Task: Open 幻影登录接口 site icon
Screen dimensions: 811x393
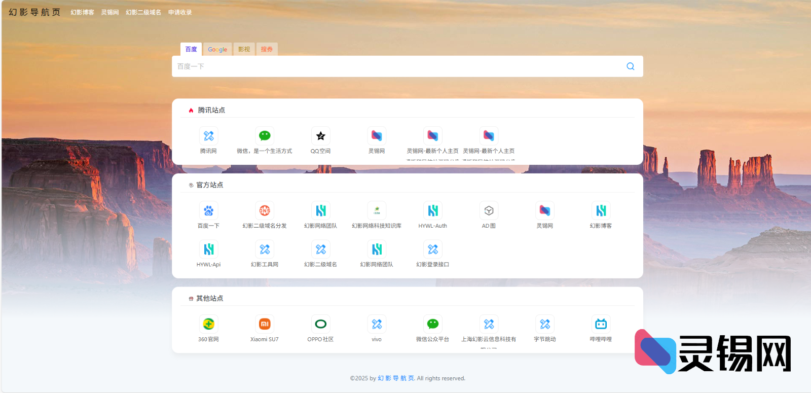Action: point(433,249)
